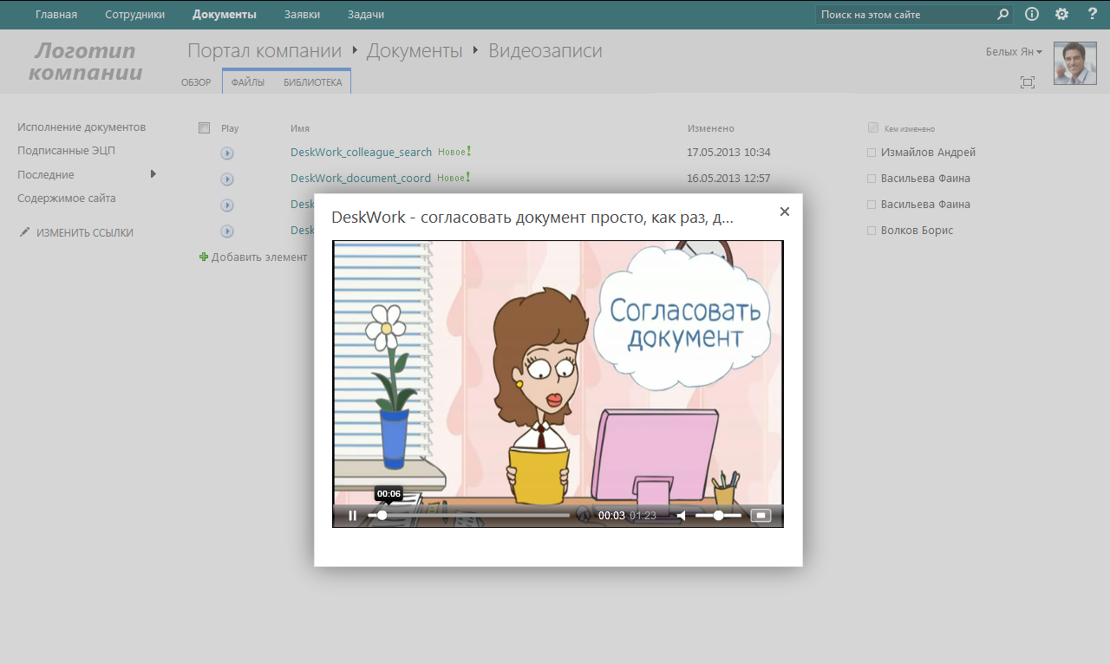Expand the Последние submenu arrow
The width and height of the screenshot is (1110, 664).
coord(153,174)
